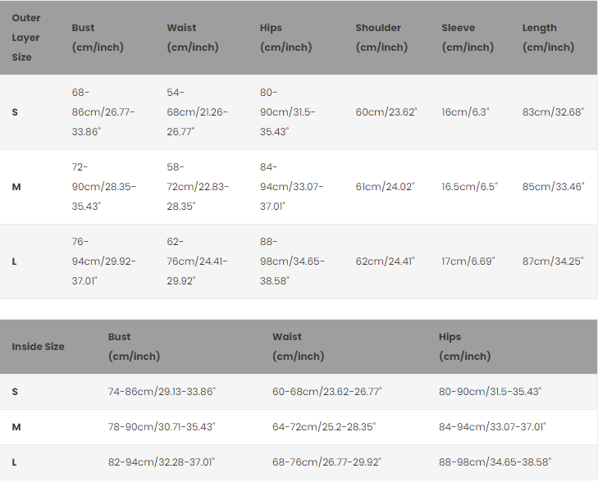Click the Sleeve column header
The image size is (598, 482).
(468, 38)
